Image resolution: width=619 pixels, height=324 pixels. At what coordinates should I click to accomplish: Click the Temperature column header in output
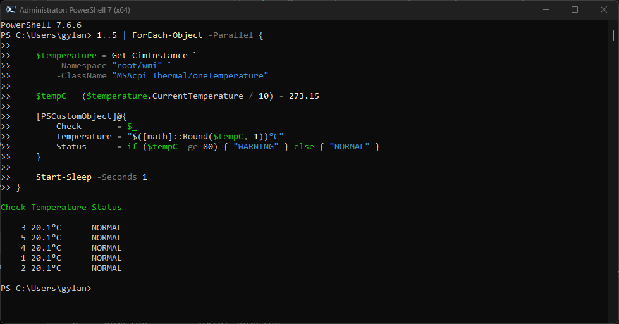[59, 208]
